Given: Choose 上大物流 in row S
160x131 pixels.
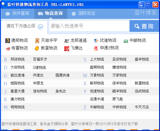Looking at the screenshot, I should [97, 59].
